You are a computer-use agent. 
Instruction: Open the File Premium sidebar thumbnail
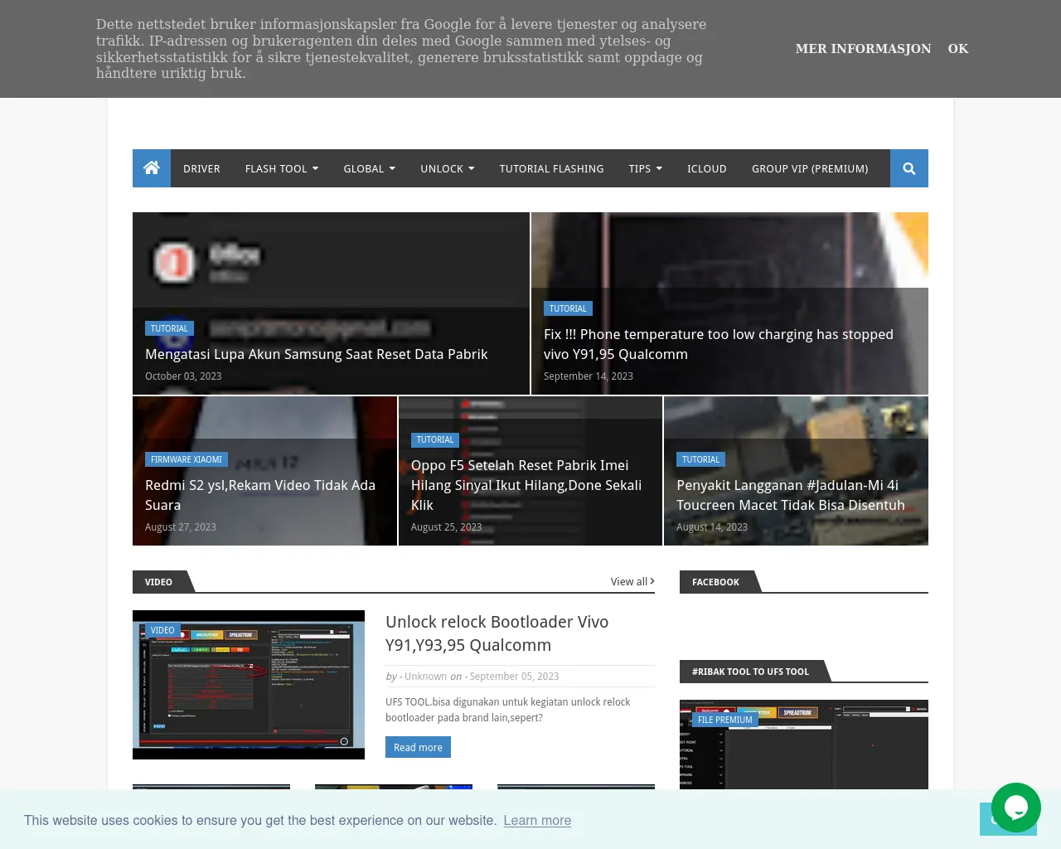tap(803, 746)
